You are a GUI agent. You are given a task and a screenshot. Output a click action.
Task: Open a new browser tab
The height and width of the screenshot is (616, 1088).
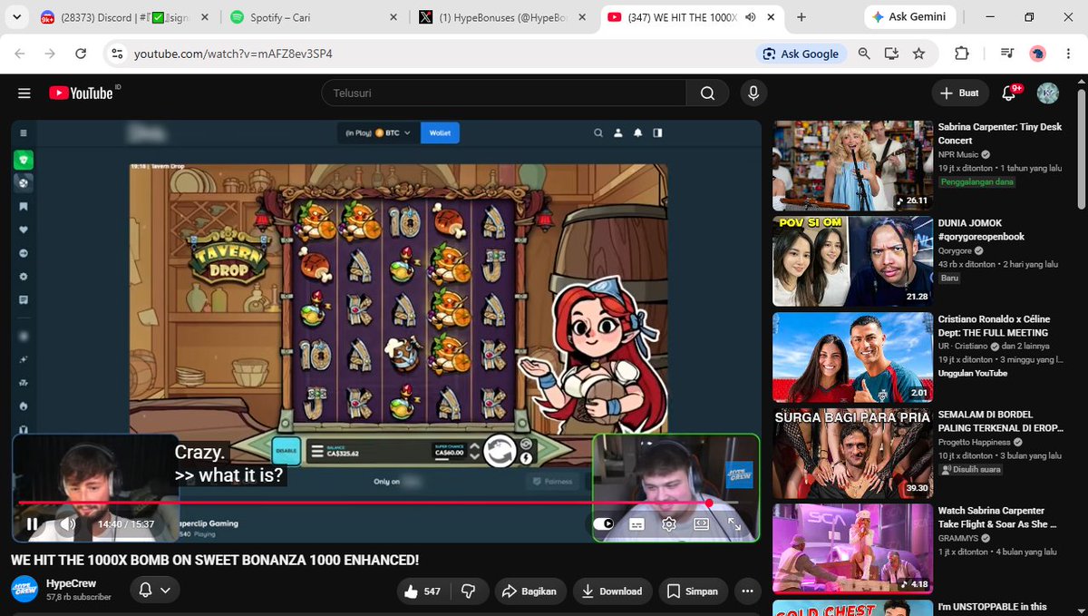coord(801,17)
